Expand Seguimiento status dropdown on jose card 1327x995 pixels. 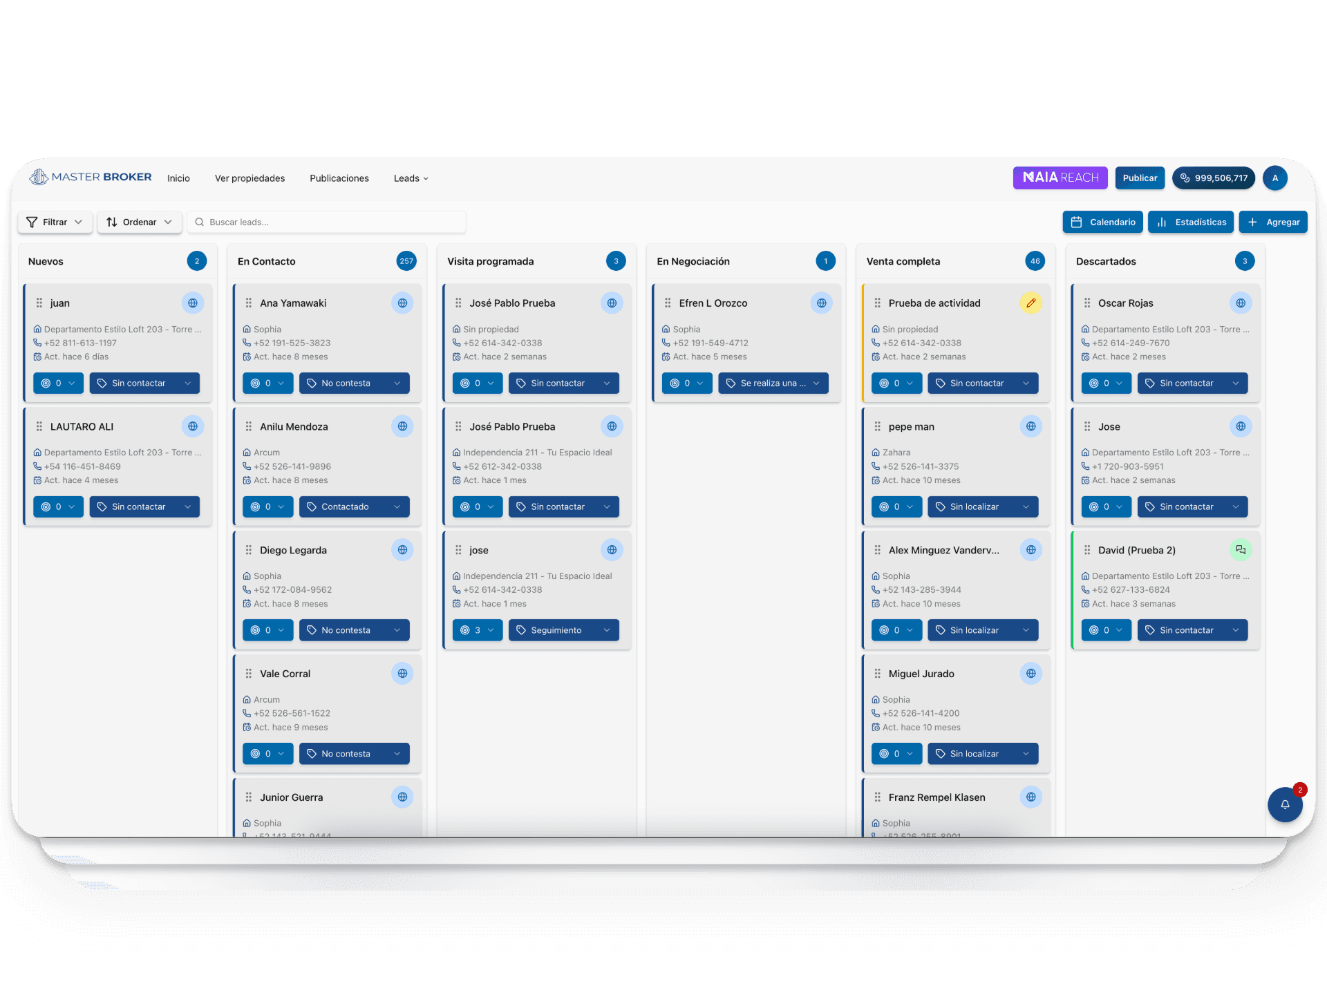tap(563, 630)
